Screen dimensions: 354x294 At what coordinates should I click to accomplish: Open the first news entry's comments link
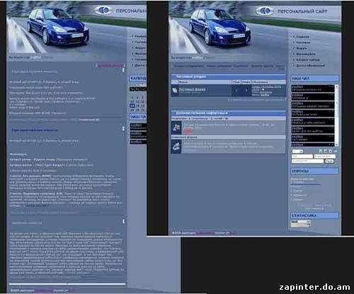(89, 120)
